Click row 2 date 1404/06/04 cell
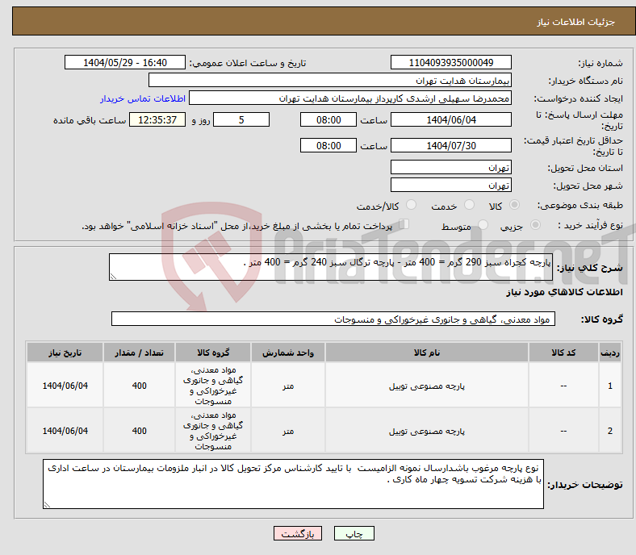This screenshot has height=555, width=636. coord(65,431)
